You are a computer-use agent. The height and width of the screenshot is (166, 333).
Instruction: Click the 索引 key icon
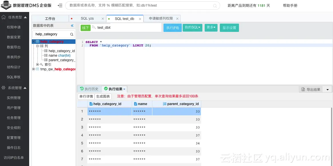tap(42, 65)
